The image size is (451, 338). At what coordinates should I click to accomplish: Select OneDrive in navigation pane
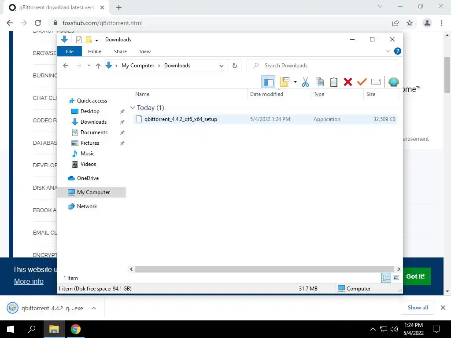[x=88, y=178]
